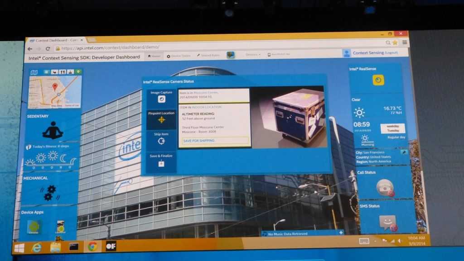Click the '16.73 °C' temperature reading
464x261 pixels.
(x=392, y=109)
